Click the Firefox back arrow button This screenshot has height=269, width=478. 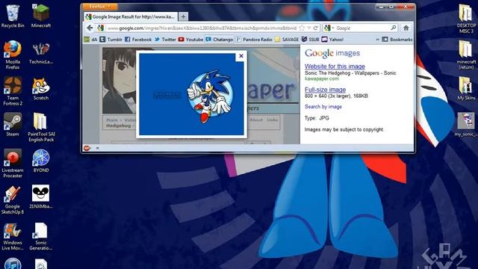90,28
